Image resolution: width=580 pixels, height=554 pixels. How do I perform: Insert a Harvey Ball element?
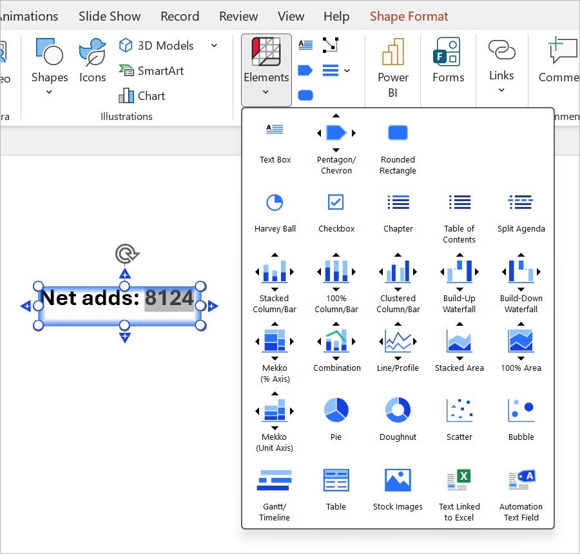point(275,212)
